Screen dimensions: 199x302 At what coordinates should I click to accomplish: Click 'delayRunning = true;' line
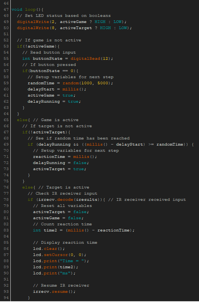coord(54,102)
